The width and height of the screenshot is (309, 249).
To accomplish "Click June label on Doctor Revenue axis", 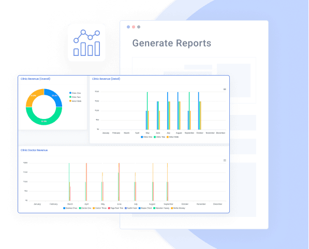I will pyautogui.click(x=119, y=204).
